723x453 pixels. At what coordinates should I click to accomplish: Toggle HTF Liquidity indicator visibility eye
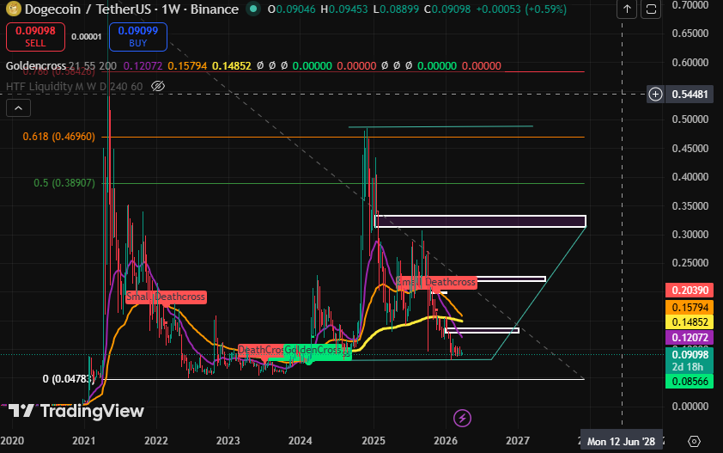click(x=158, y=86)
